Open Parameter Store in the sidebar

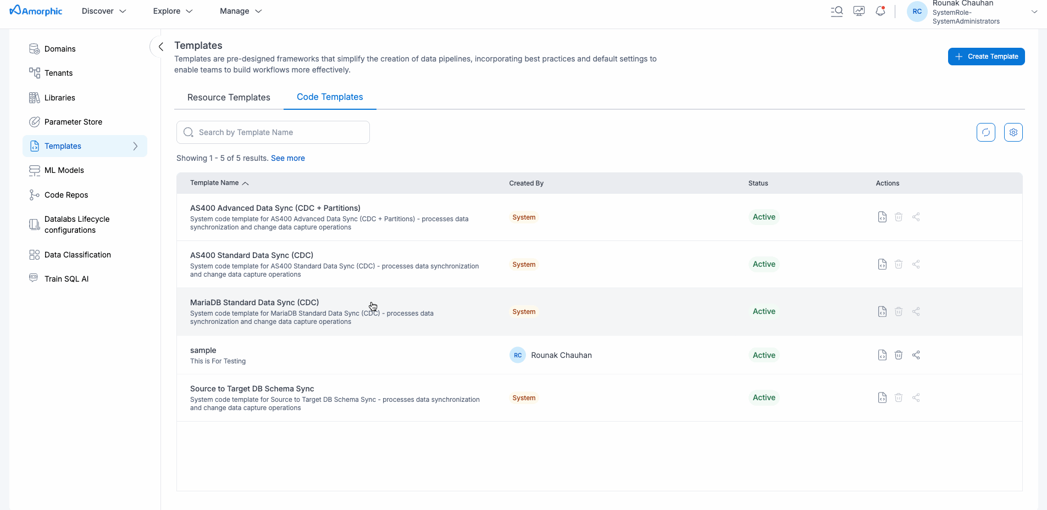tap(73, 122)
